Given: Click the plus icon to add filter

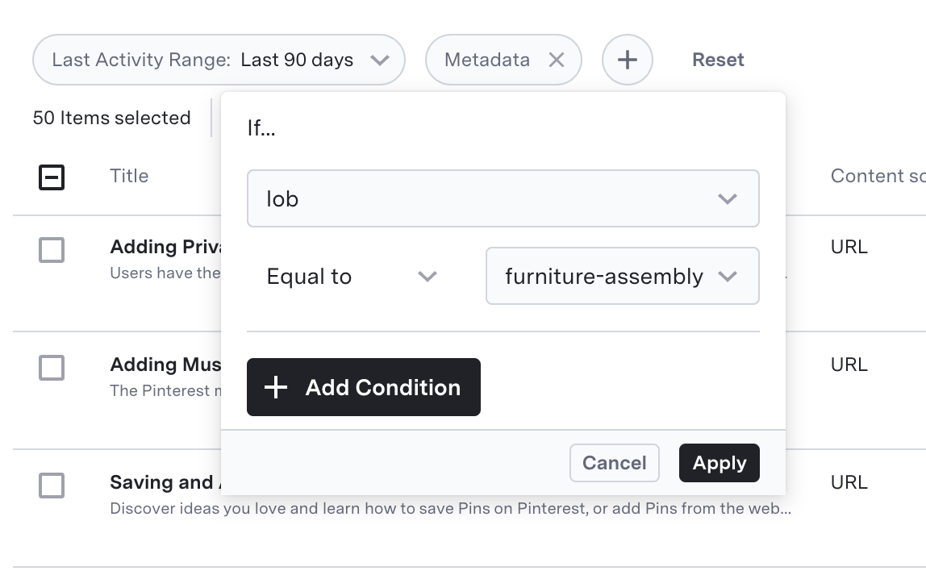Looking at the screenshot, I should point(627,60).
